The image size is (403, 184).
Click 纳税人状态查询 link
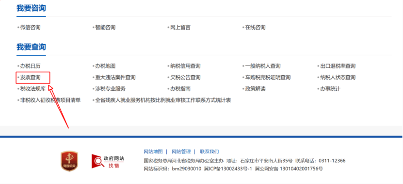(338, 77)
